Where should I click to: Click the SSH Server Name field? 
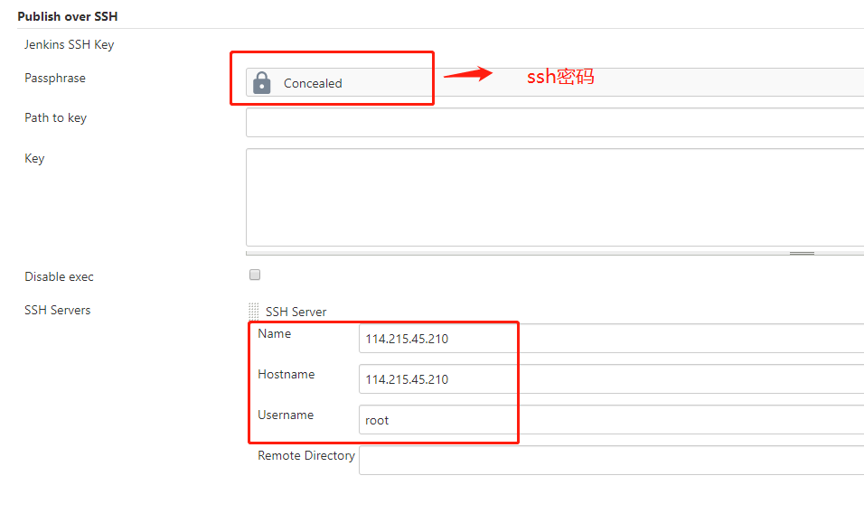coord(611,339)
